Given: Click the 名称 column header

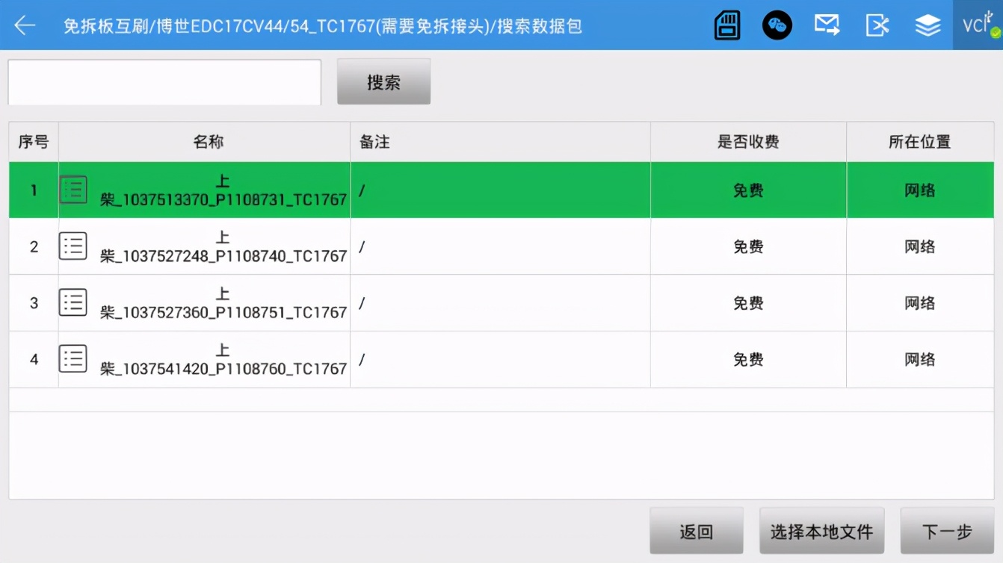Looking at the screenshot, I should (204, 142).
